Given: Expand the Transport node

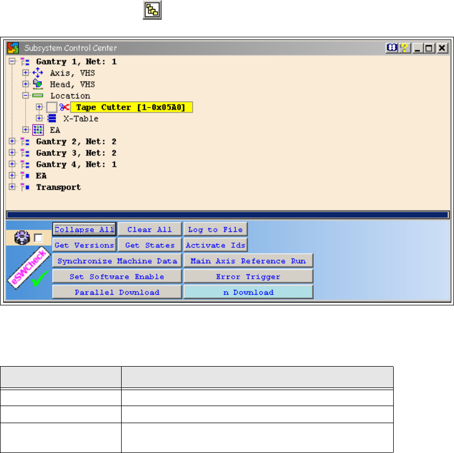Looking at the screenshot, I should (12, 187).
